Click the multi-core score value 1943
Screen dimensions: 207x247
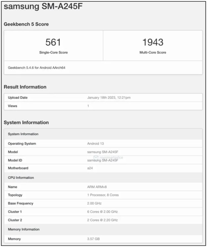pyautogui.click(x=153, y=42)
